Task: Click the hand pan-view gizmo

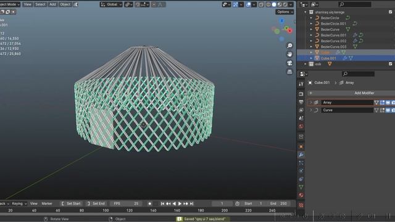Action: click(x=289, y=54)
